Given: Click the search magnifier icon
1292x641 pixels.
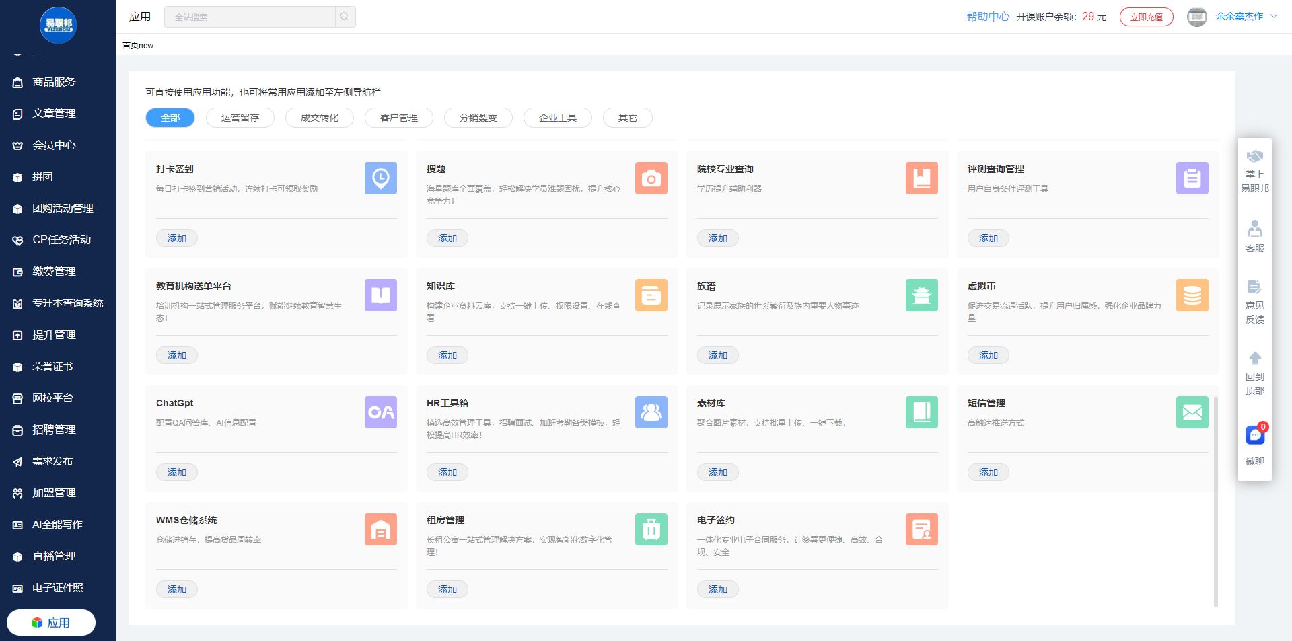Looking at the screenshot, I should (345, 17).
